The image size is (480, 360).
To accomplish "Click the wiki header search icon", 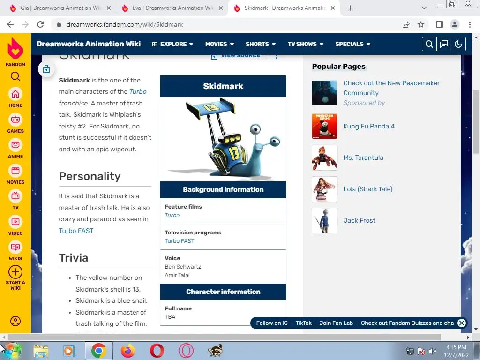I will (429, 44).
